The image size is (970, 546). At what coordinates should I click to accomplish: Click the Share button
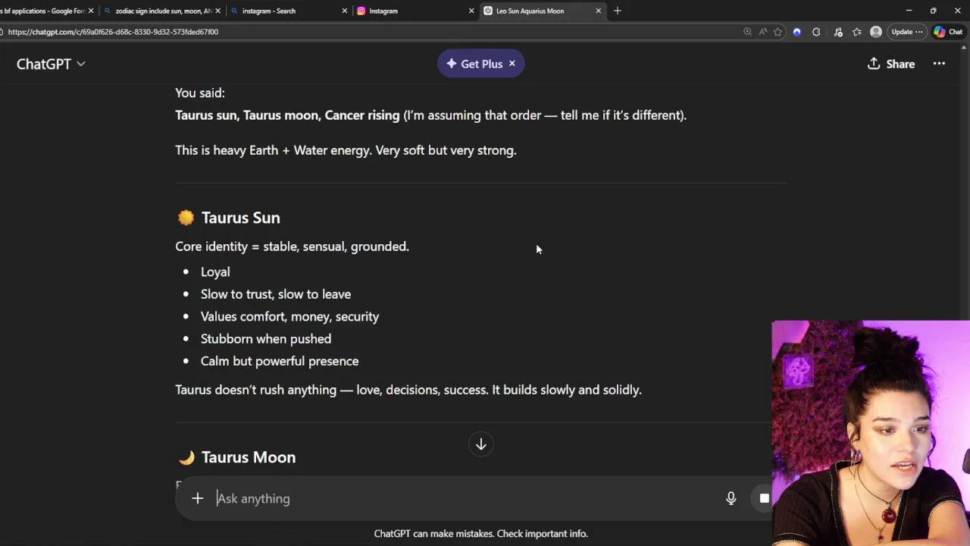point(891,64)
